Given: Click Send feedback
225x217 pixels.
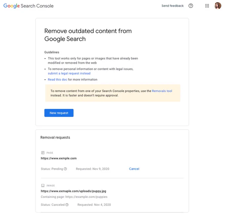Looking at the screenshot, I should 172,6.
